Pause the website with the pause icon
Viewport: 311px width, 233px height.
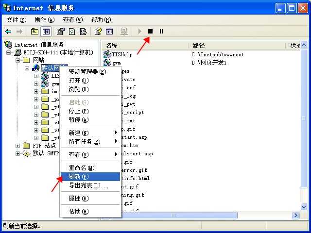(x=161, y=31)
